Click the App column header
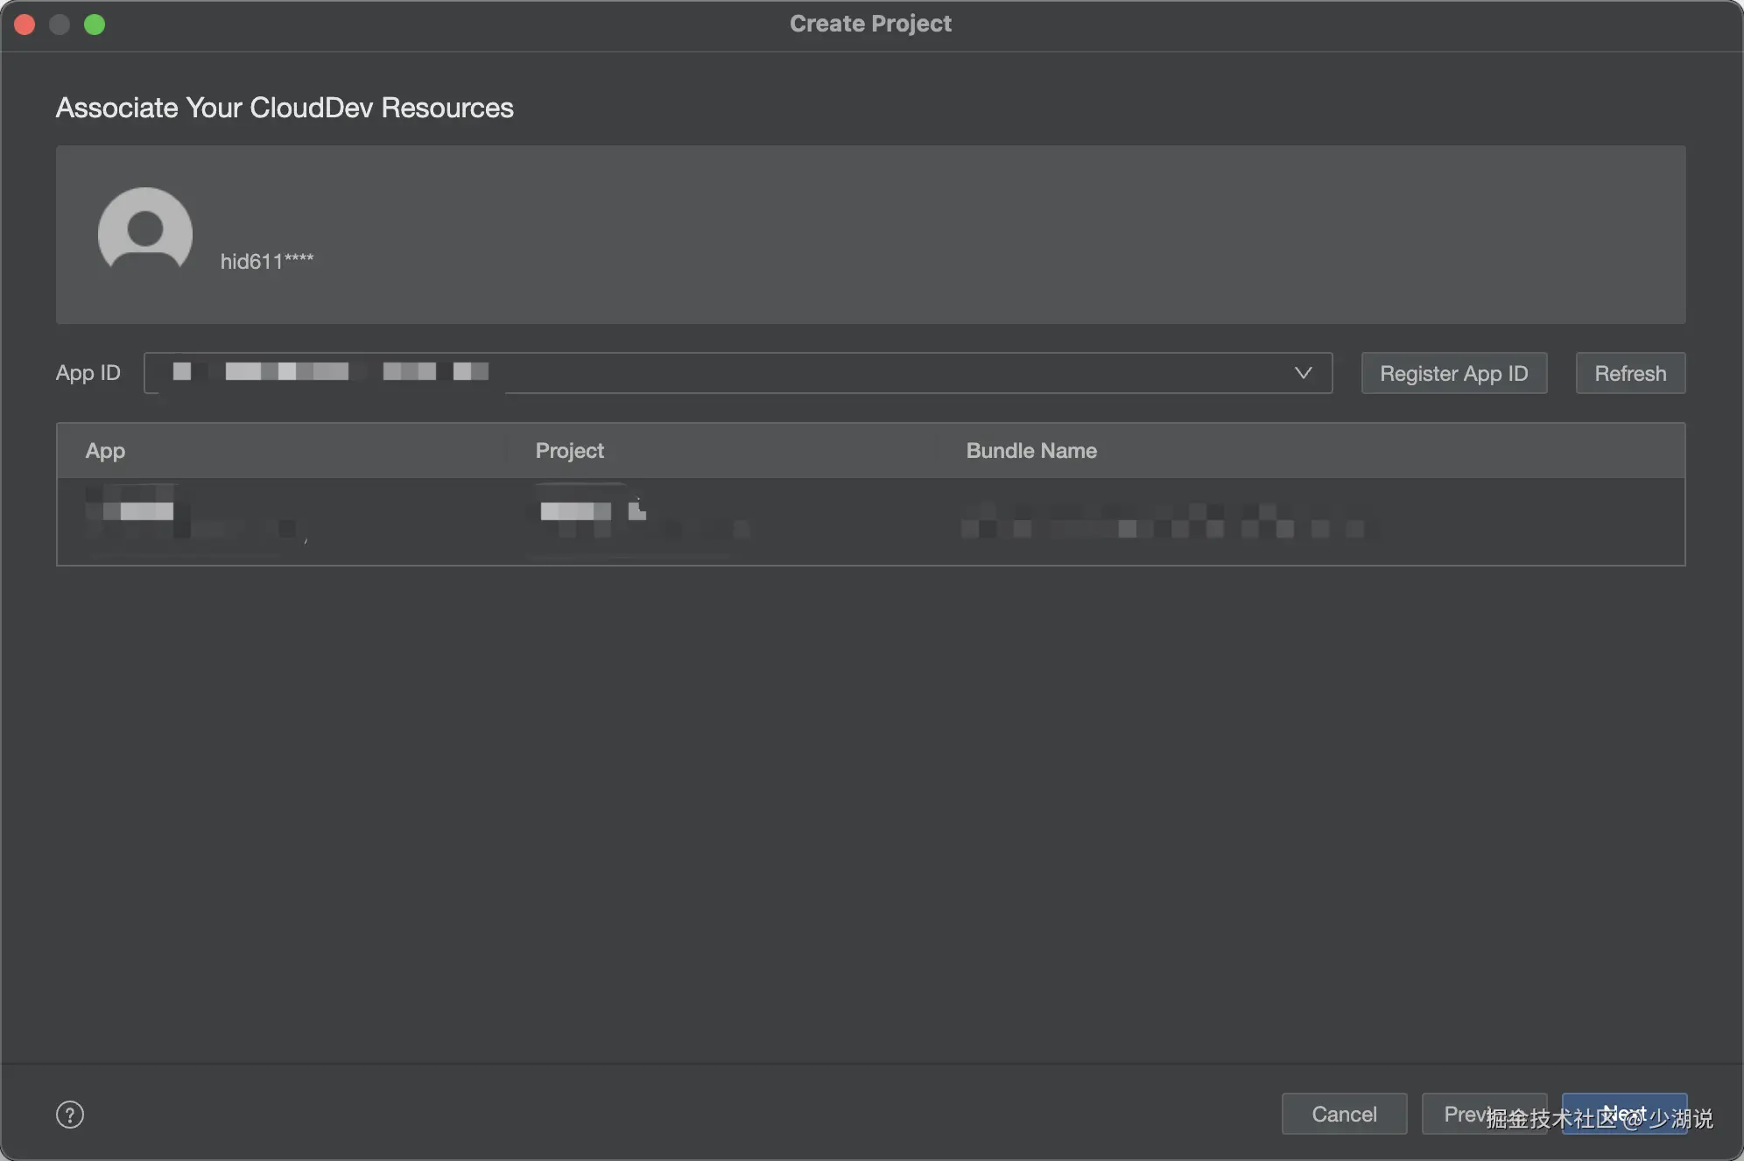 105,451
